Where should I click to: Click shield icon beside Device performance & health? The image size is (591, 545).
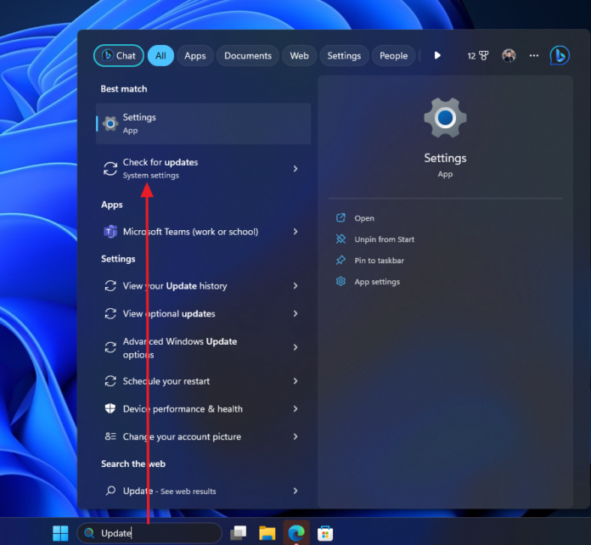coord(110,408)
